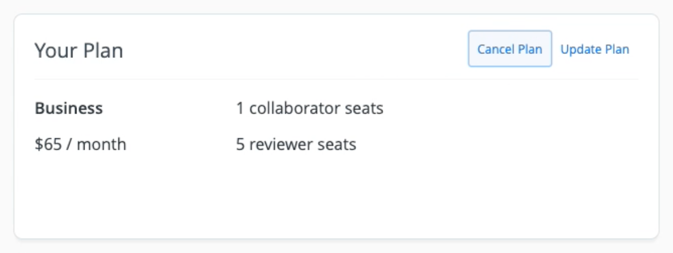Click the divider line below Your Plan

coord(336,79)
